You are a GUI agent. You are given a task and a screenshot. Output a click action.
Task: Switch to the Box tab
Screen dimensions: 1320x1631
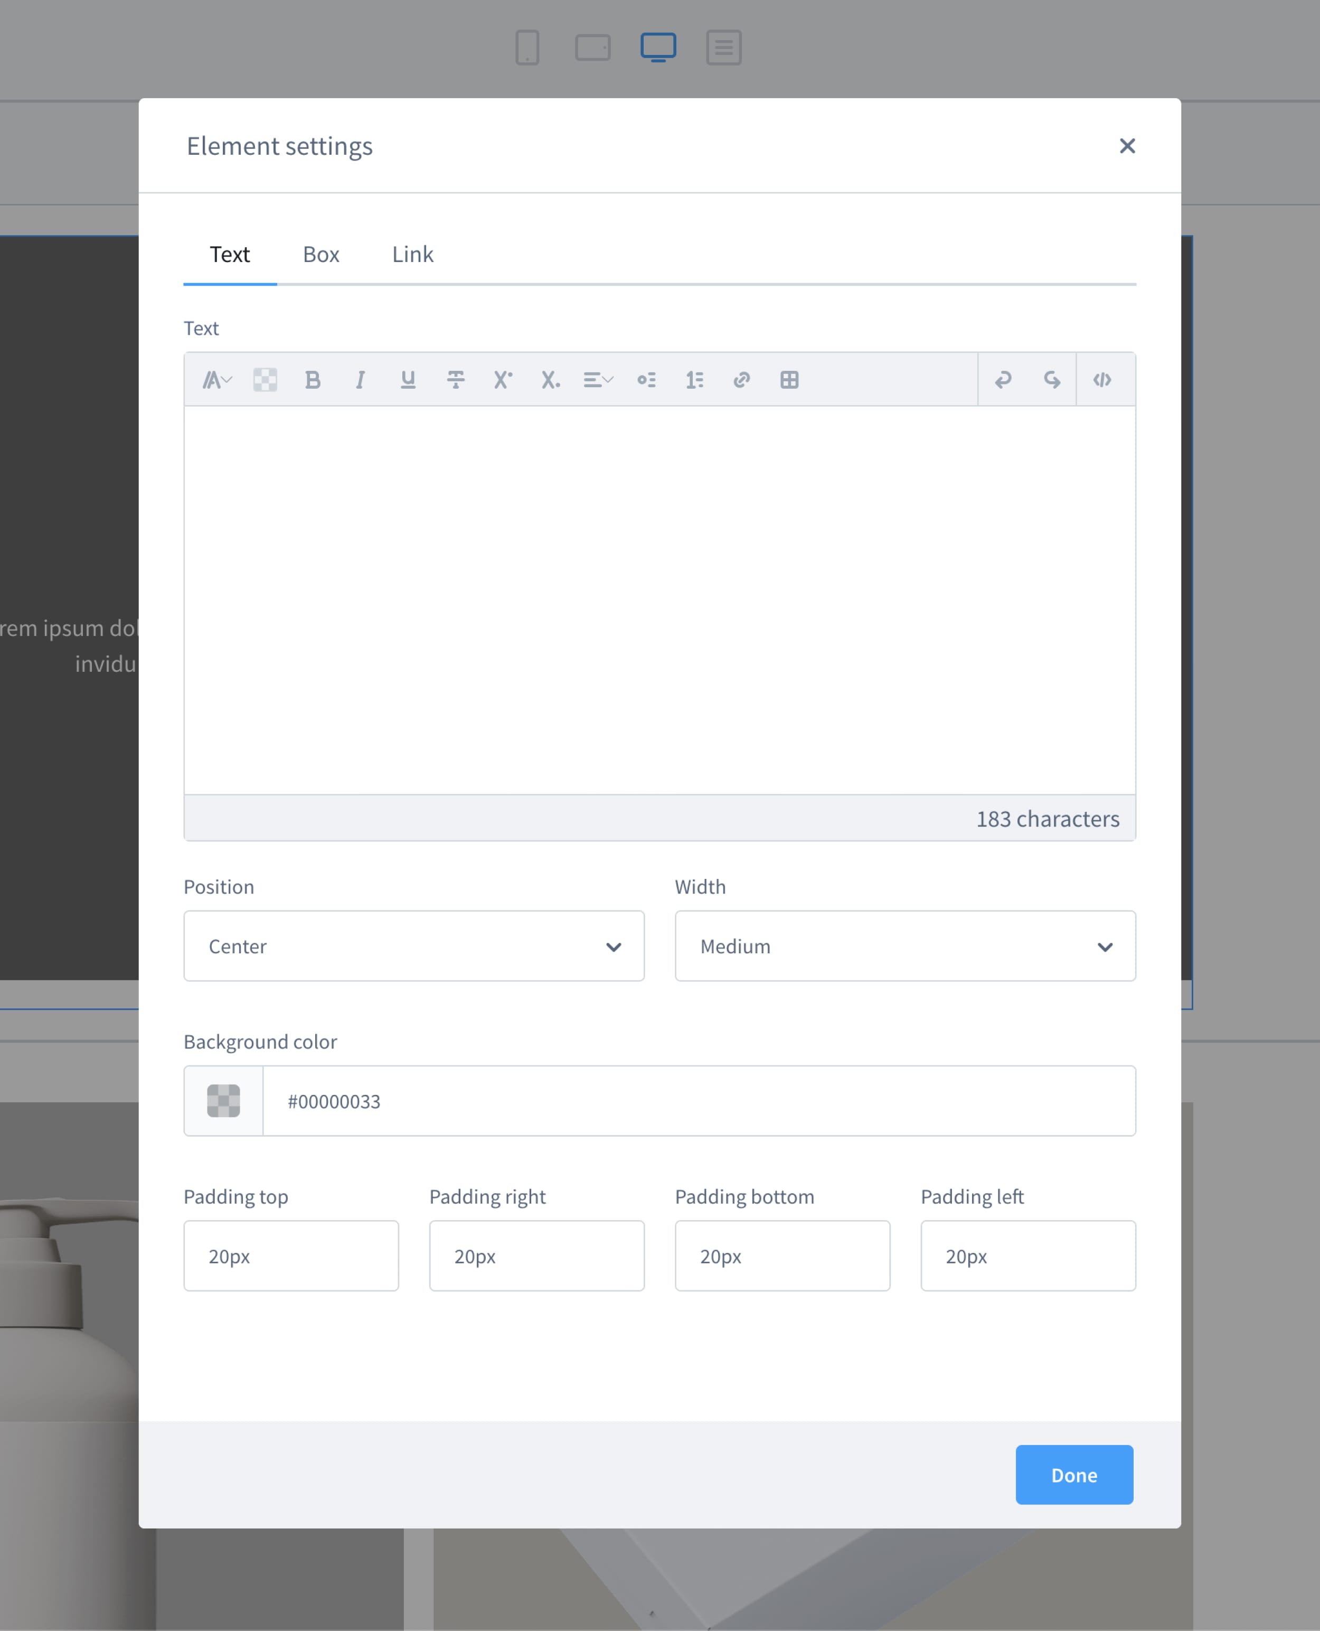point(320,253)
